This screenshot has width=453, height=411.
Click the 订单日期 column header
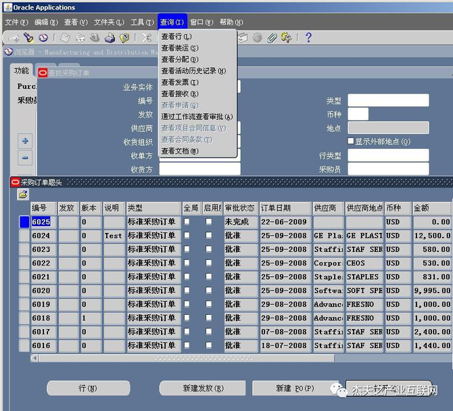pos(285,208)
